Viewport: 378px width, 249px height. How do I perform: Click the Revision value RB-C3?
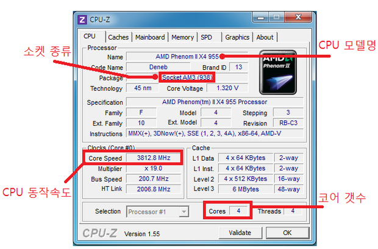288,123
